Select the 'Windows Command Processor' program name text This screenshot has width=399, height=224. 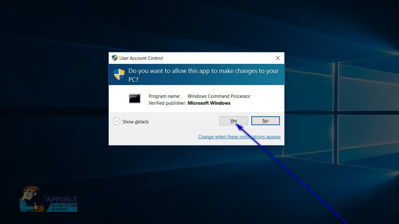[219, 96]
